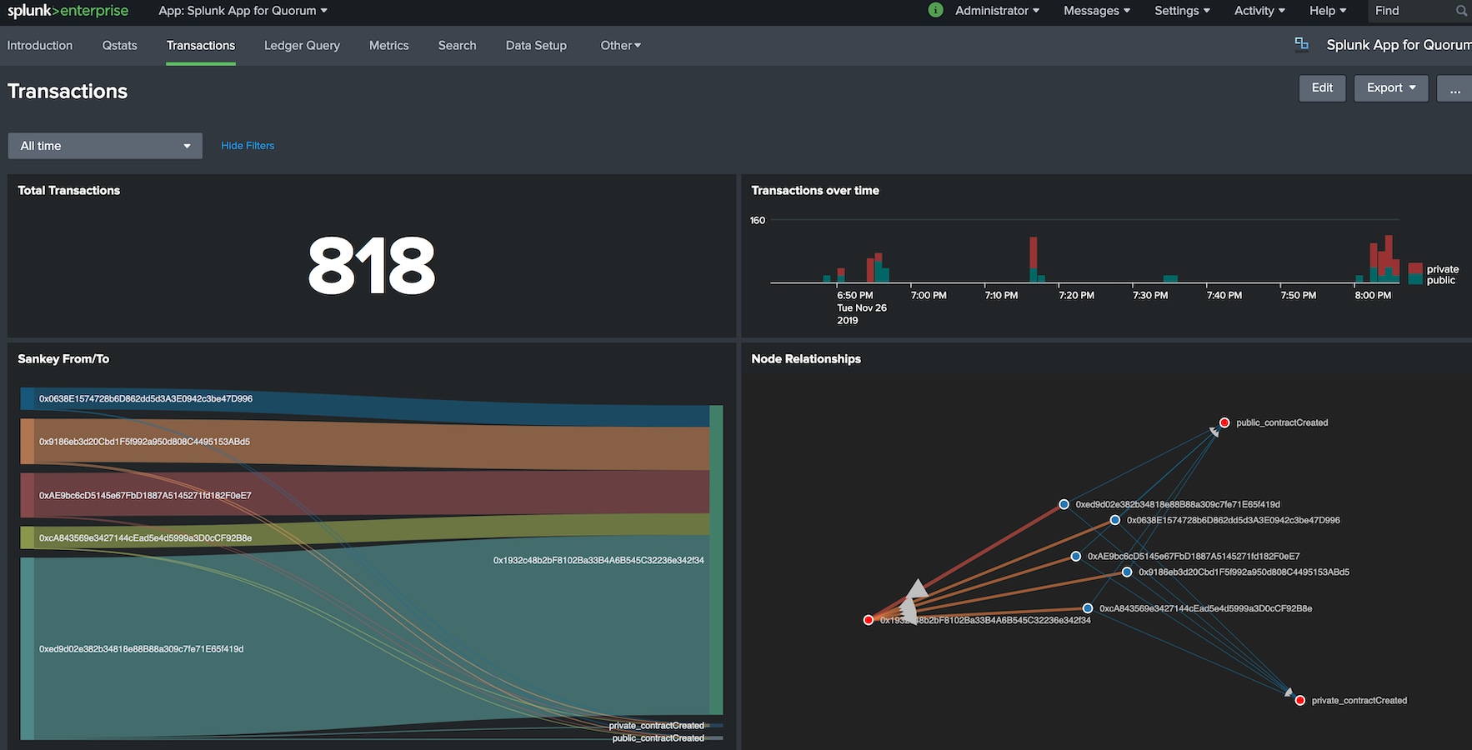Click Sankey node 0x9186eb3d20Cbd1F5f992a950d808C4495153ABd5
The image size is (1472, 750).
pyautogui.click(x=28, y=442)
